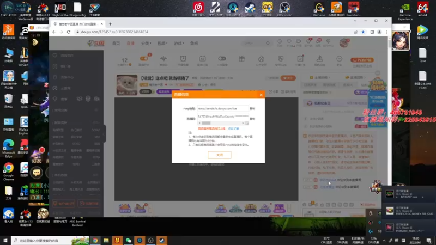This screenshot has height=245, width=436.
Task: Toggle the second stream switch
Action: (x=222, y=59)
